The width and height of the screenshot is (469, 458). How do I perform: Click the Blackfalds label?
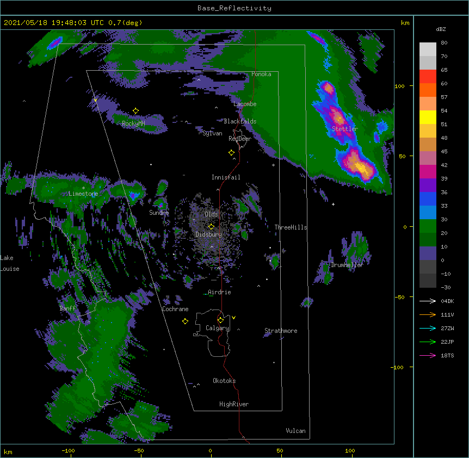coord(240,121)
